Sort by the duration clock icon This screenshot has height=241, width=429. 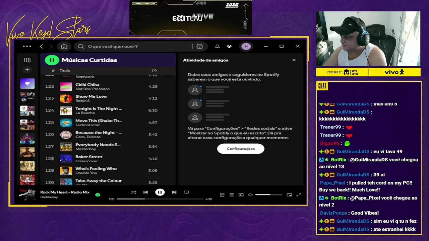coord(154,71)
